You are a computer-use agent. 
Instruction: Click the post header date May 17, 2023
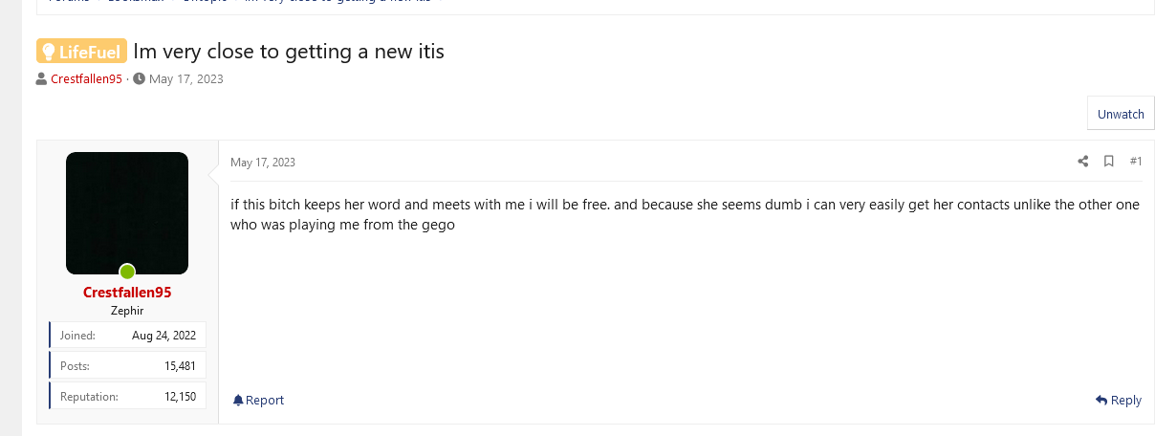[263, 163]
